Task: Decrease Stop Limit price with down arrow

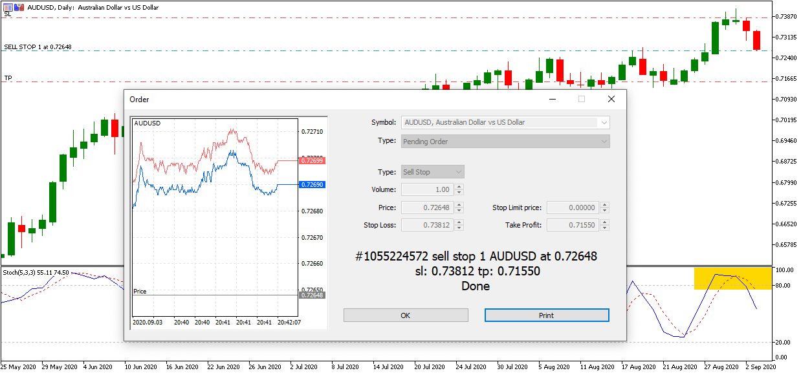Action: (x=605, y=211)
